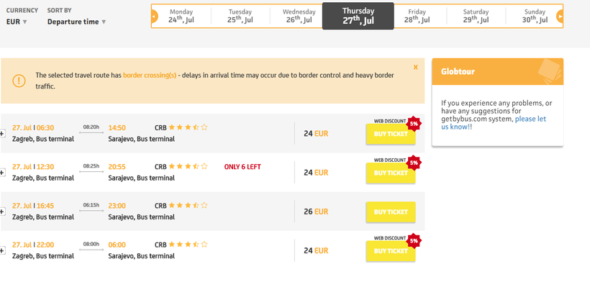590x282 pixels.
Task: Select the Friday 28th Jul tab
Action: pos(417,16)
